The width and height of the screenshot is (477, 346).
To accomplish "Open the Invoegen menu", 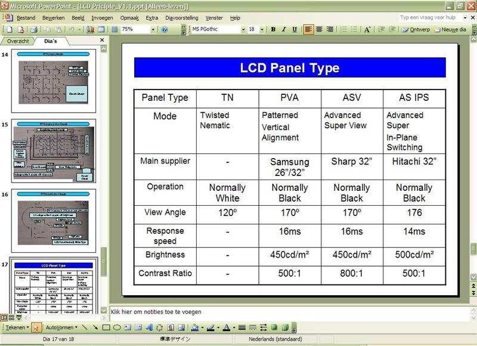I will (102, 18).
